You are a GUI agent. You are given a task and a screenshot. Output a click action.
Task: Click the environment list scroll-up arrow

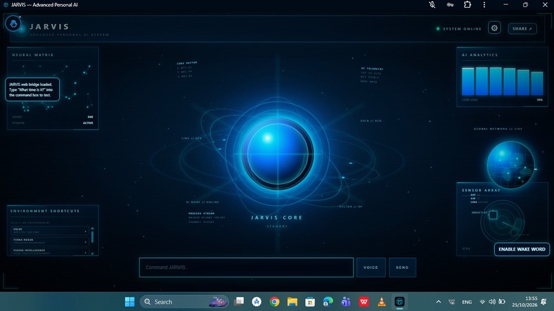pyautogui.click(x=93, y=228)
